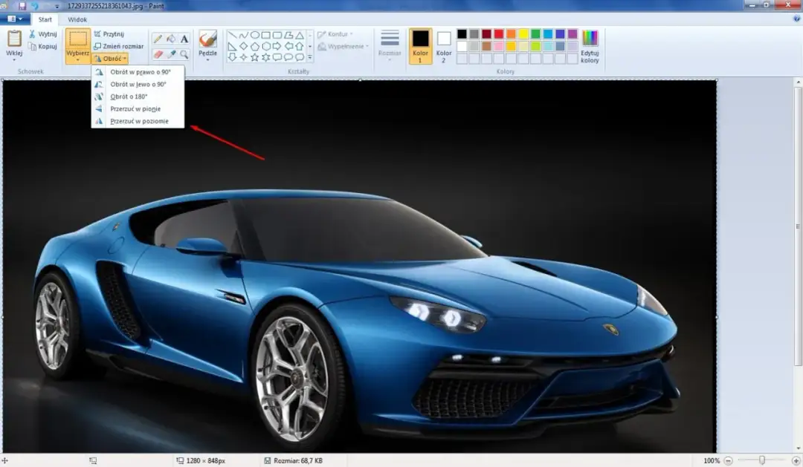Pick the yellow swatch in Kolory palette
803x467 pixels.
[x=523, y=34]
